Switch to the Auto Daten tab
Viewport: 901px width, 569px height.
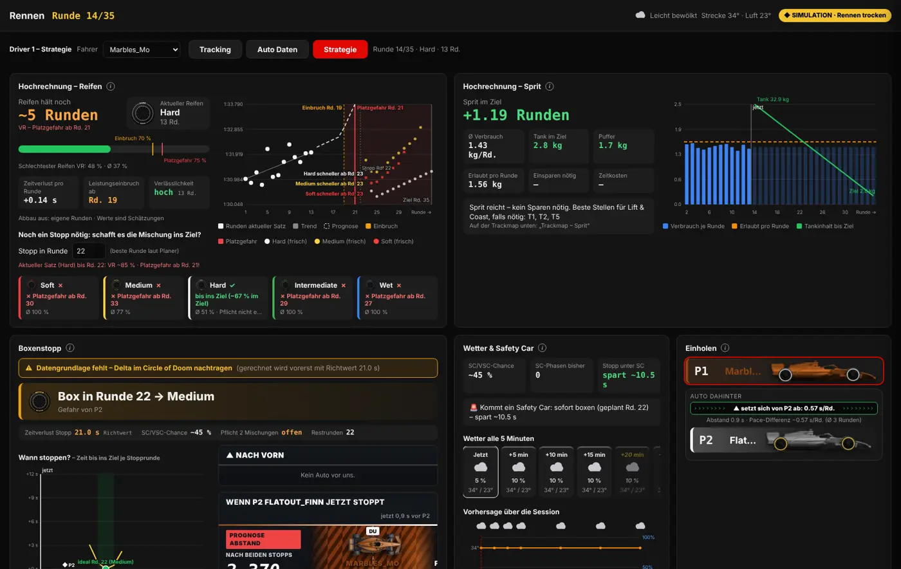click(277, 50)
